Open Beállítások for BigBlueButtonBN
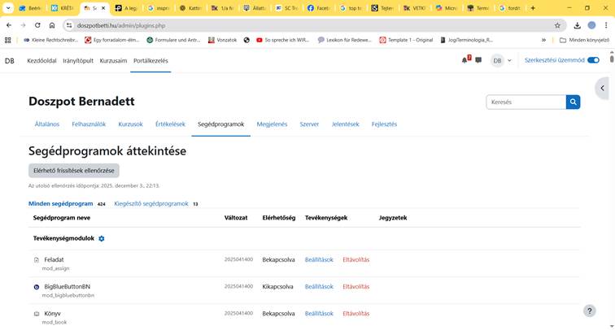Image resolution: width=615 pixels, height=330 pixels. click(x=319, y=287)
